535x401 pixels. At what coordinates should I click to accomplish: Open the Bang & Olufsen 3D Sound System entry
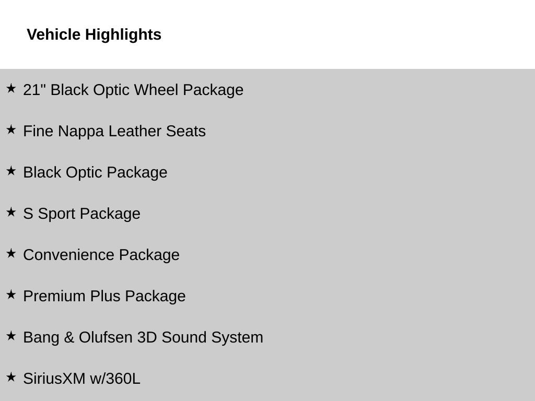point(143,337)
